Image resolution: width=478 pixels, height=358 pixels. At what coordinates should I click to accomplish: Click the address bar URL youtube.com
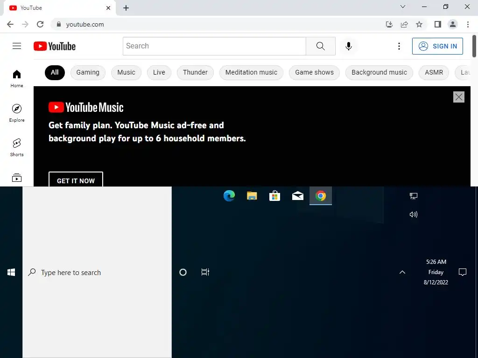pos(85,24)
